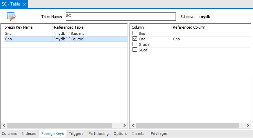Click the table editor icon
This screenshot has height=138, width=253.
tap(11, 16)
